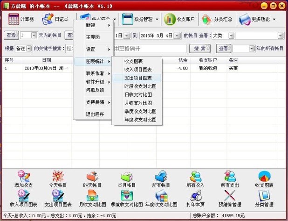Open the 大类 category dropdown
The image size is (288, 221).
pyautogui.click(x=231, y=36)
